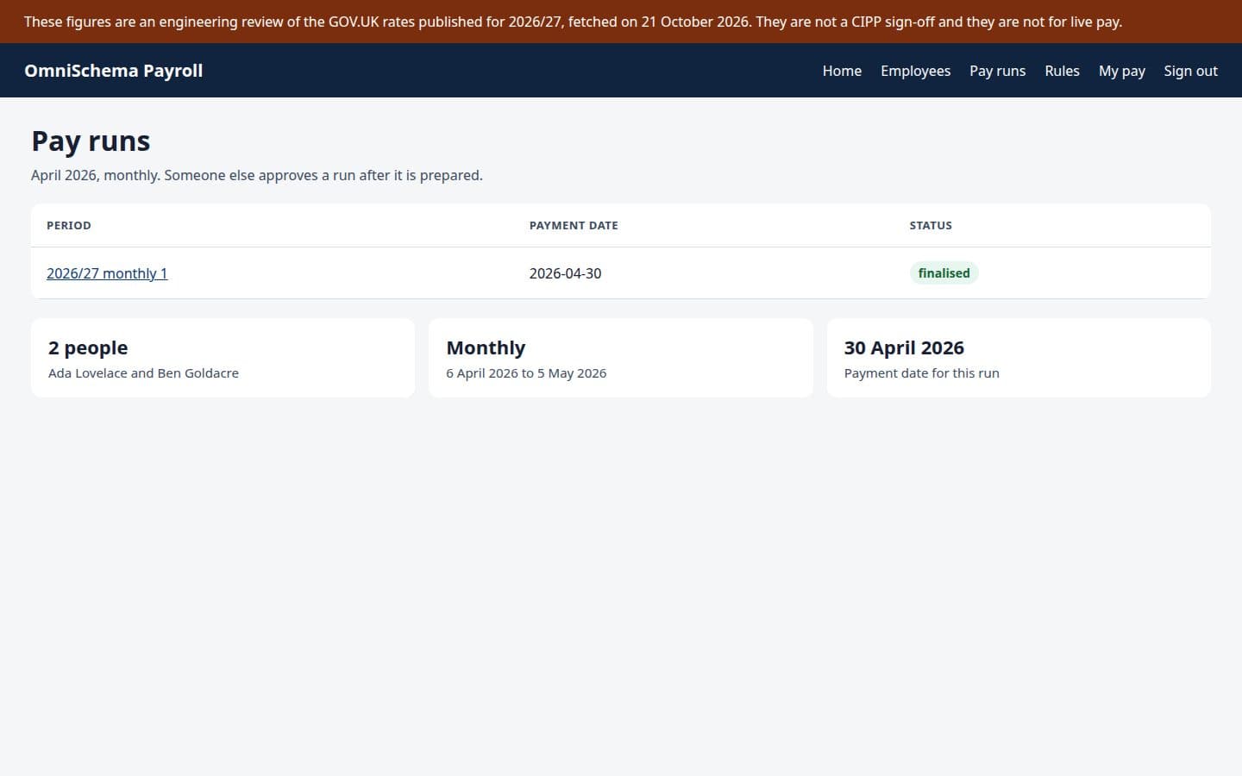Click Sign out

(x=1190, y=71)
